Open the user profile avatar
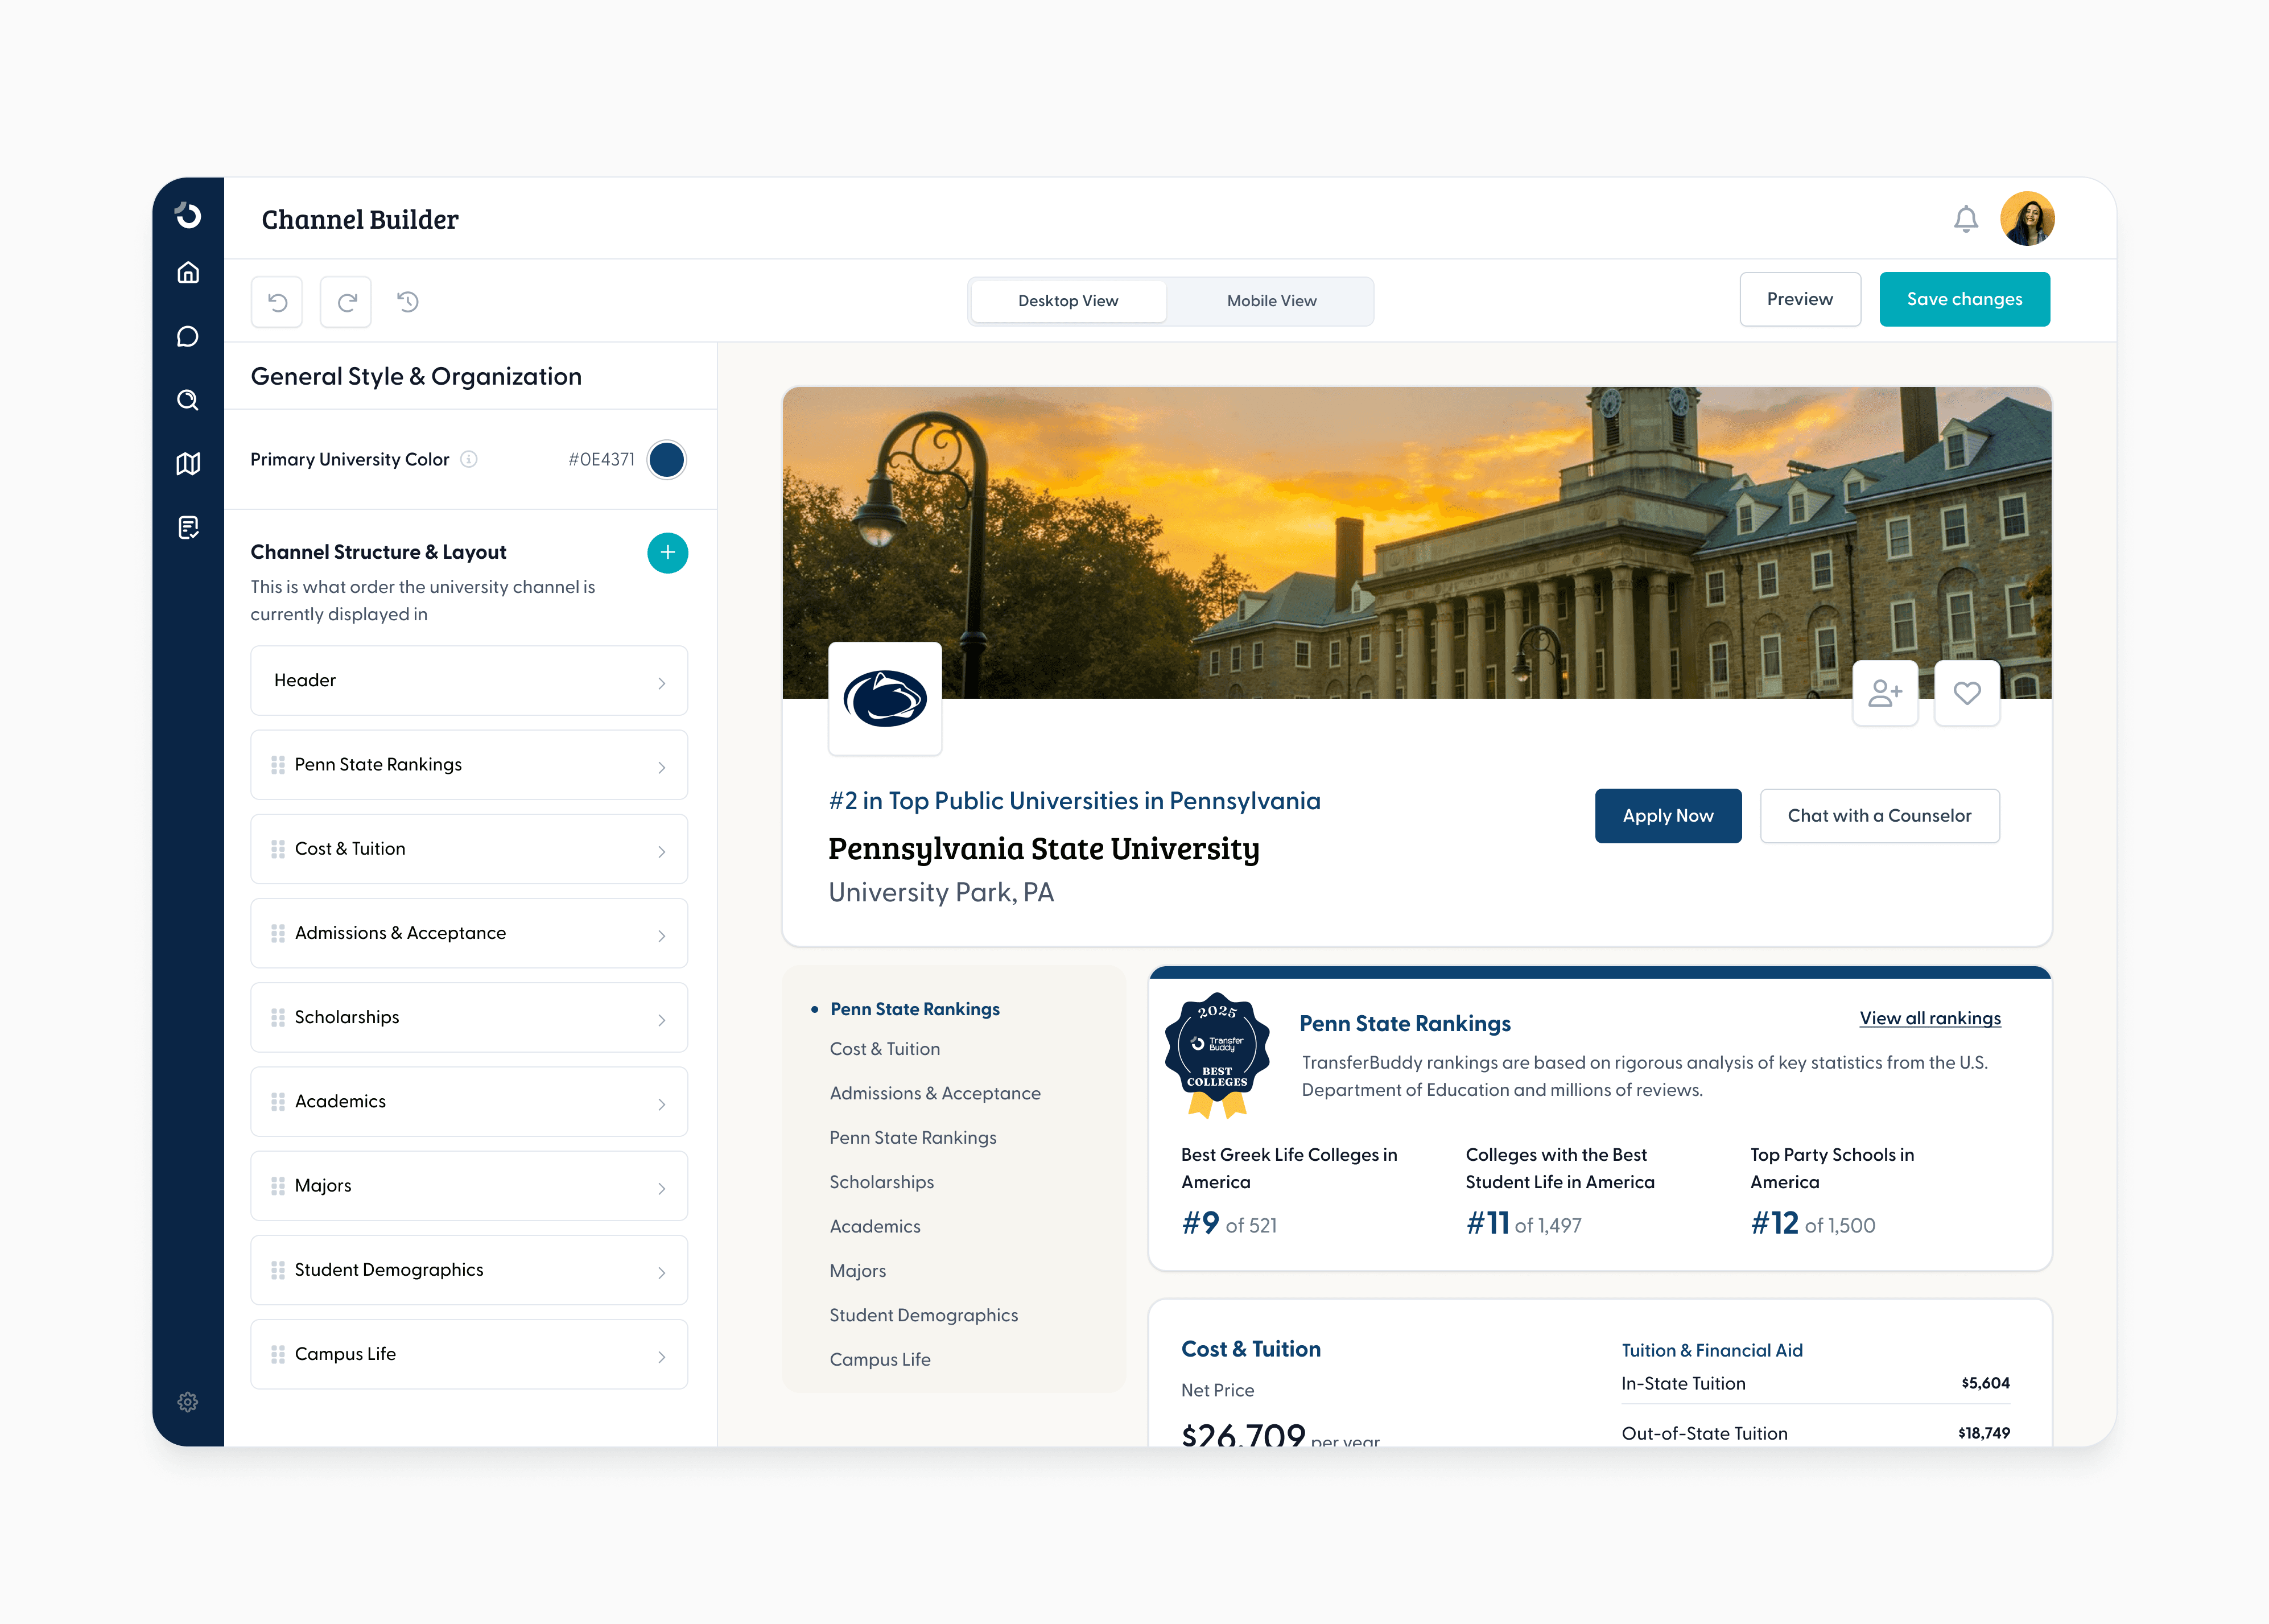 [x=2027, y=218]
